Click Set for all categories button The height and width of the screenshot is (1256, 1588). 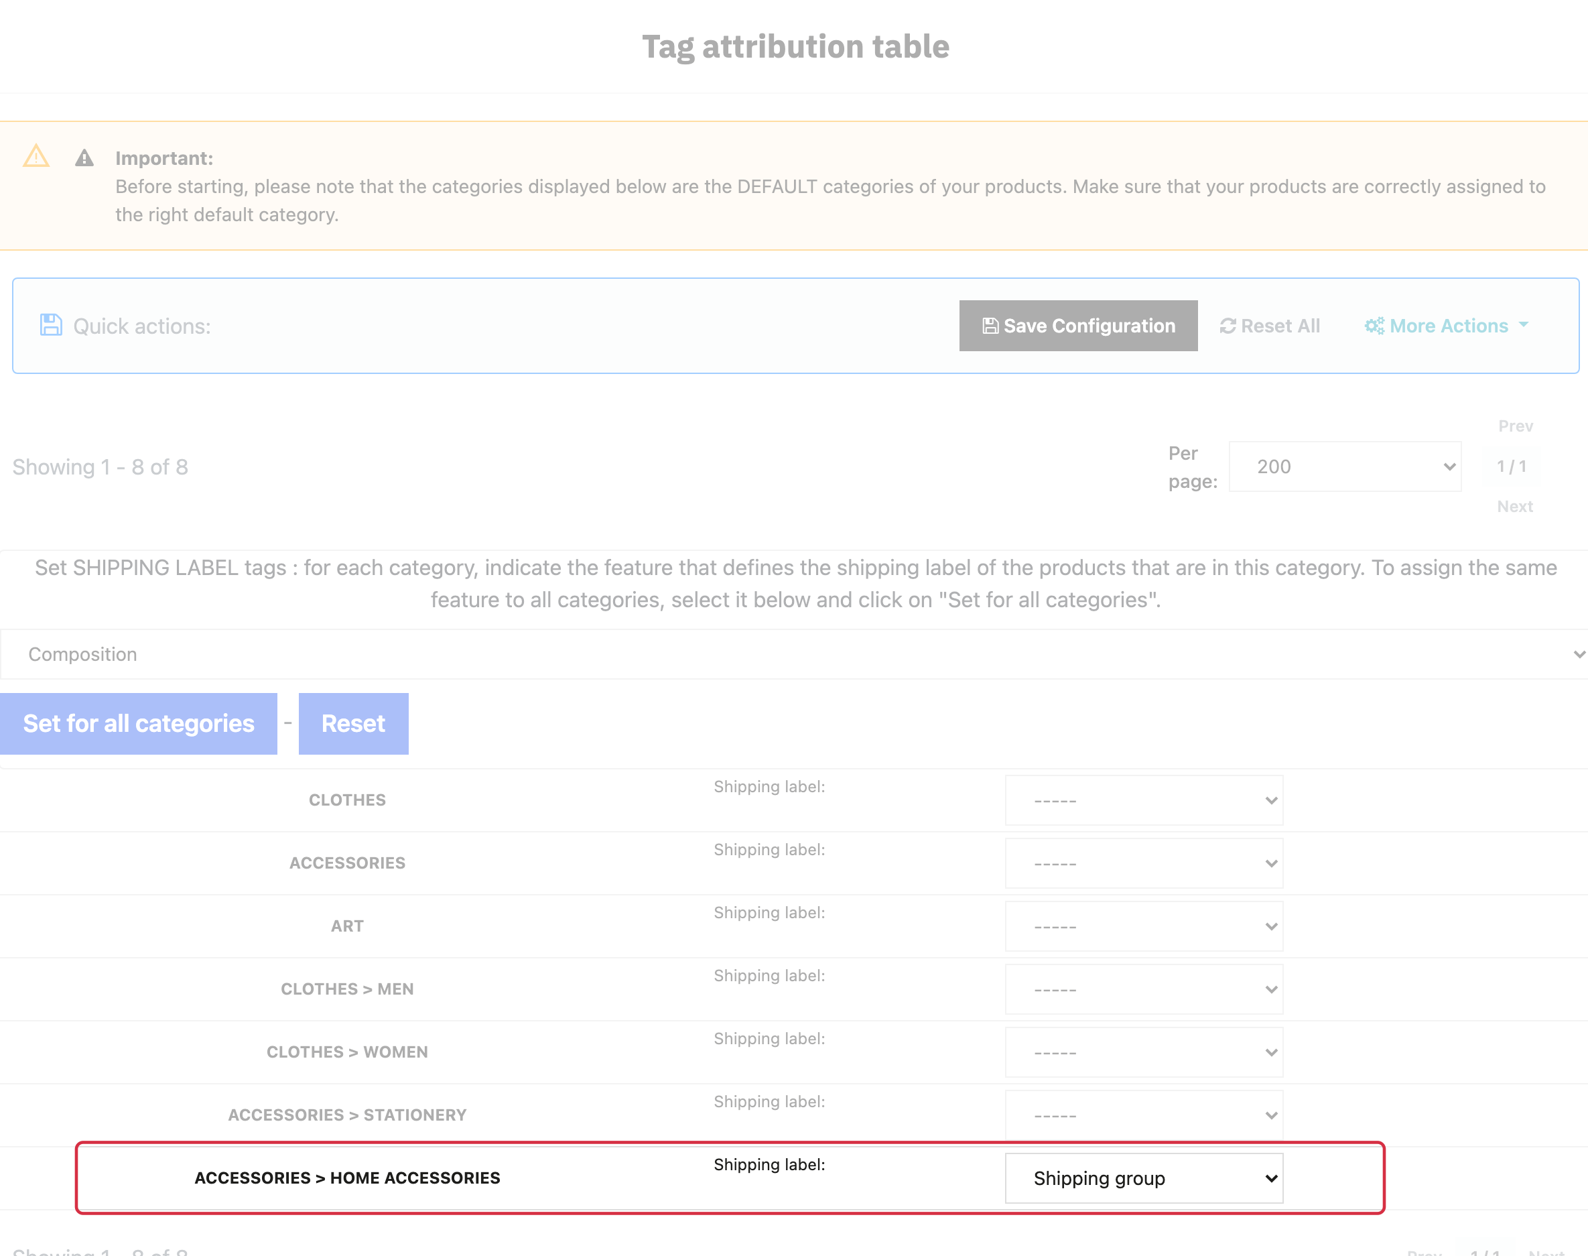point(138,724)
